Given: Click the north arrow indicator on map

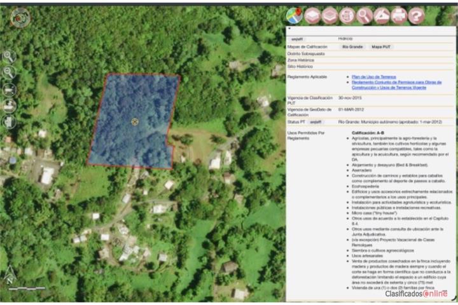Looking at the screenshot, I should pyautogui.click(x=10, y=274).
